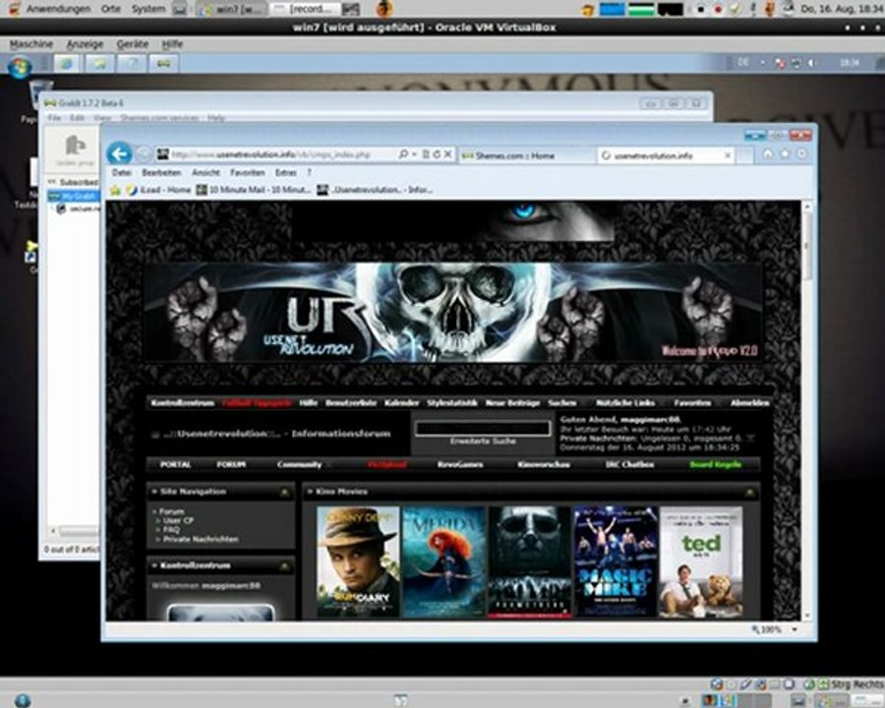Screen dimensions: 885x708
Task: Switch to the usenetrevolution.info tab
Action: (666, 155)
